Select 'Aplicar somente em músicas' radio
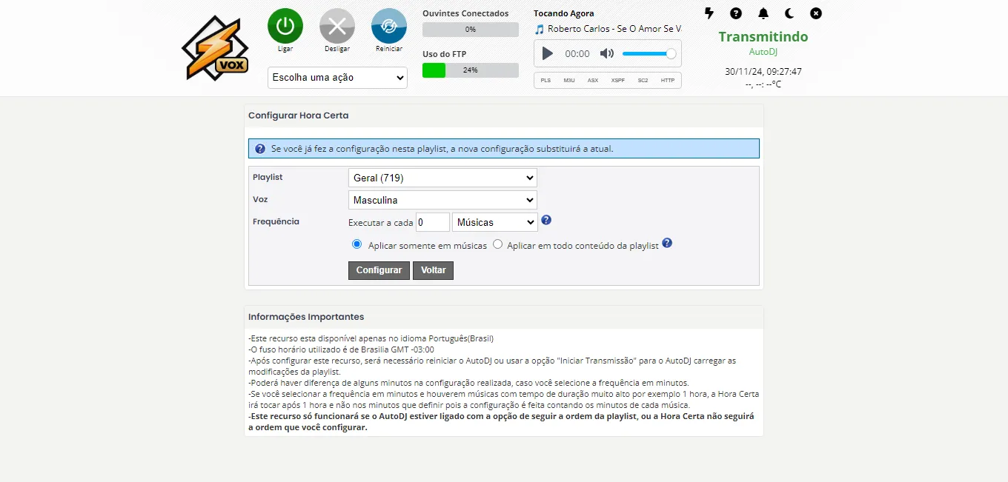 pyautogui.click(x=357, y=244)
